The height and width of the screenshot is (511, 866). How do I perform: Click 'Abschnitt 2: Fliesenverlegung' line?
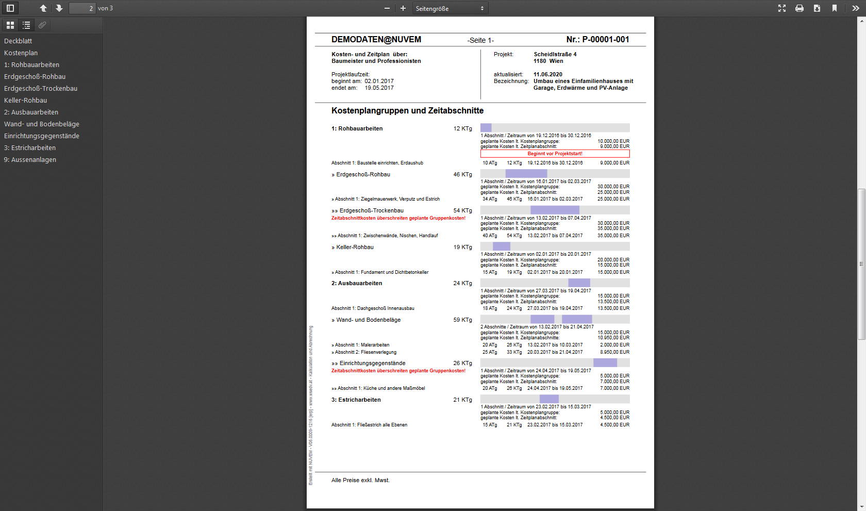pyautogui.click(x=364, y=352)
